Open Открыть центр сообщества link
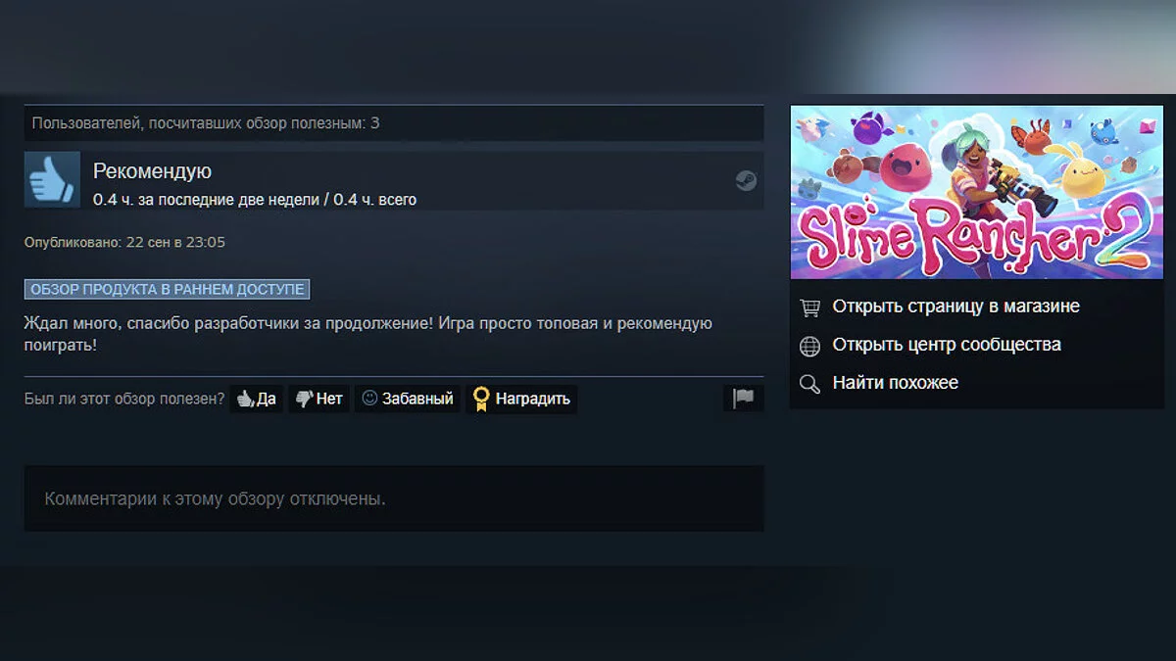 [947, 345]
